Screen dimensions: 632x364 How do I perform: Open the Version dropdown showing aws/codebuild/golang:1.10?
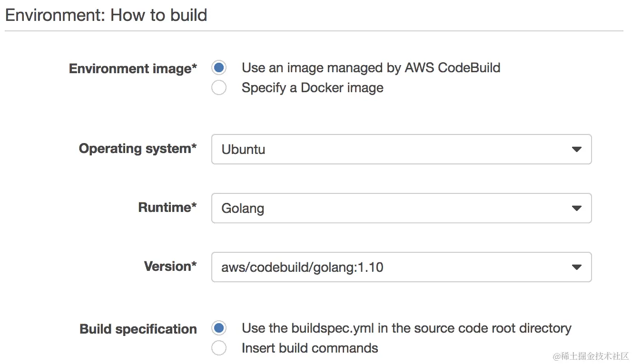[x=401, y=267]
